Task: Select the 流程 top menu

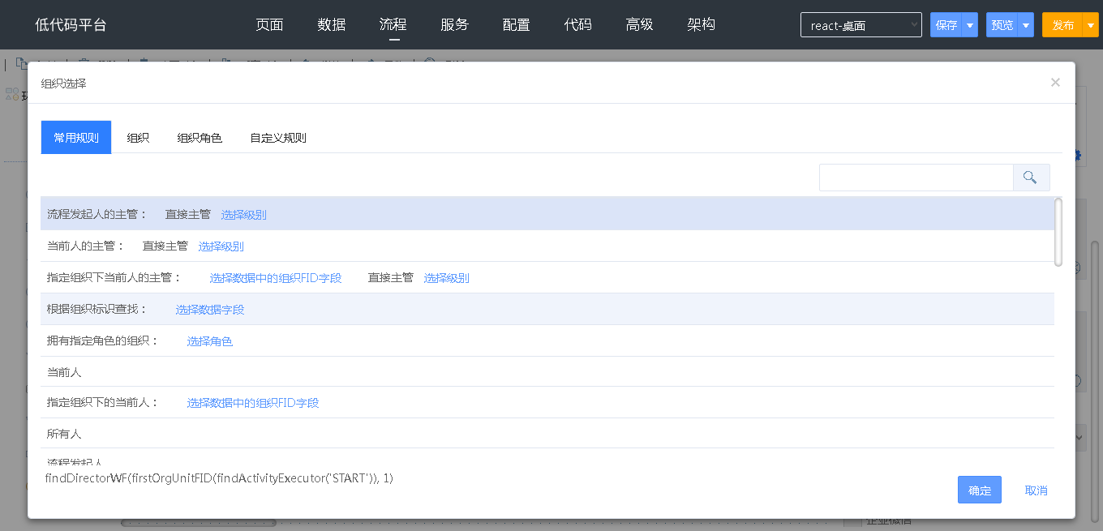Action: (x=393, y=25)
